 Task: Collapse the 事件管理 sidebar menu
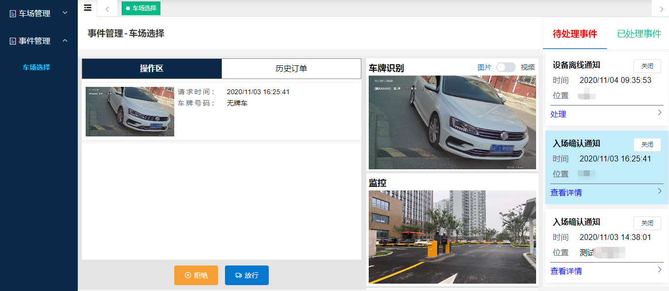pyautogui.click(x=65, y=41)
